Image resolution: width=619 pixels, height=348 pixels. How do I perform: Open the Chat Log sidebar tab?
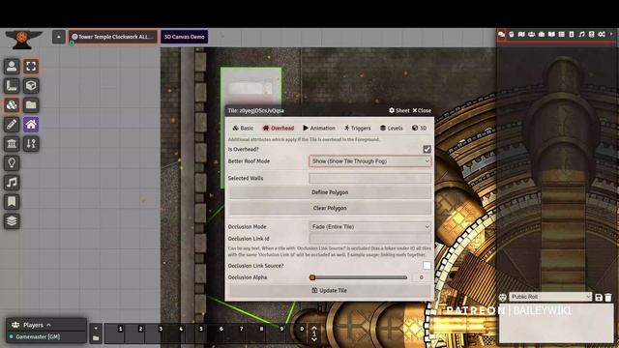[x=501, y=35]
